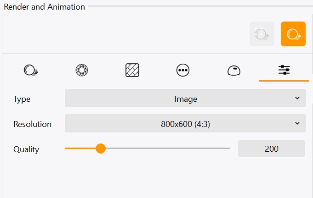Click the Quality label
This screenshot has width=313, height=198.
tap(26, 149)
